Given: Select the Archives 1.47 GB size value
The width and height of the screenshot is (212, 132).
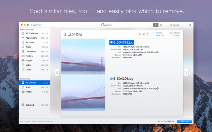Looking at the screenshot, I should [45, 43].
